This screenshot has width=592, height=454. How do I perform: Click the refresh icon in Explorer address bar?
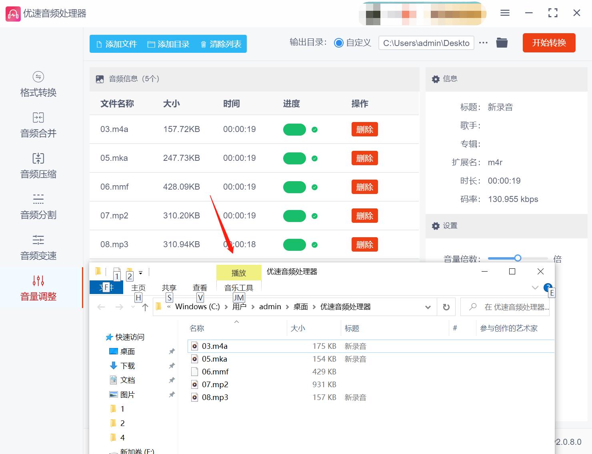446,307
